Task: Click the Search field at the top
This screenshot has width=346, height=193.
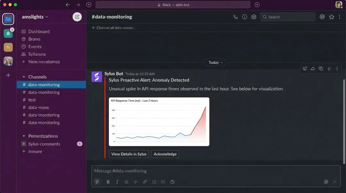Action: point(287,17)
